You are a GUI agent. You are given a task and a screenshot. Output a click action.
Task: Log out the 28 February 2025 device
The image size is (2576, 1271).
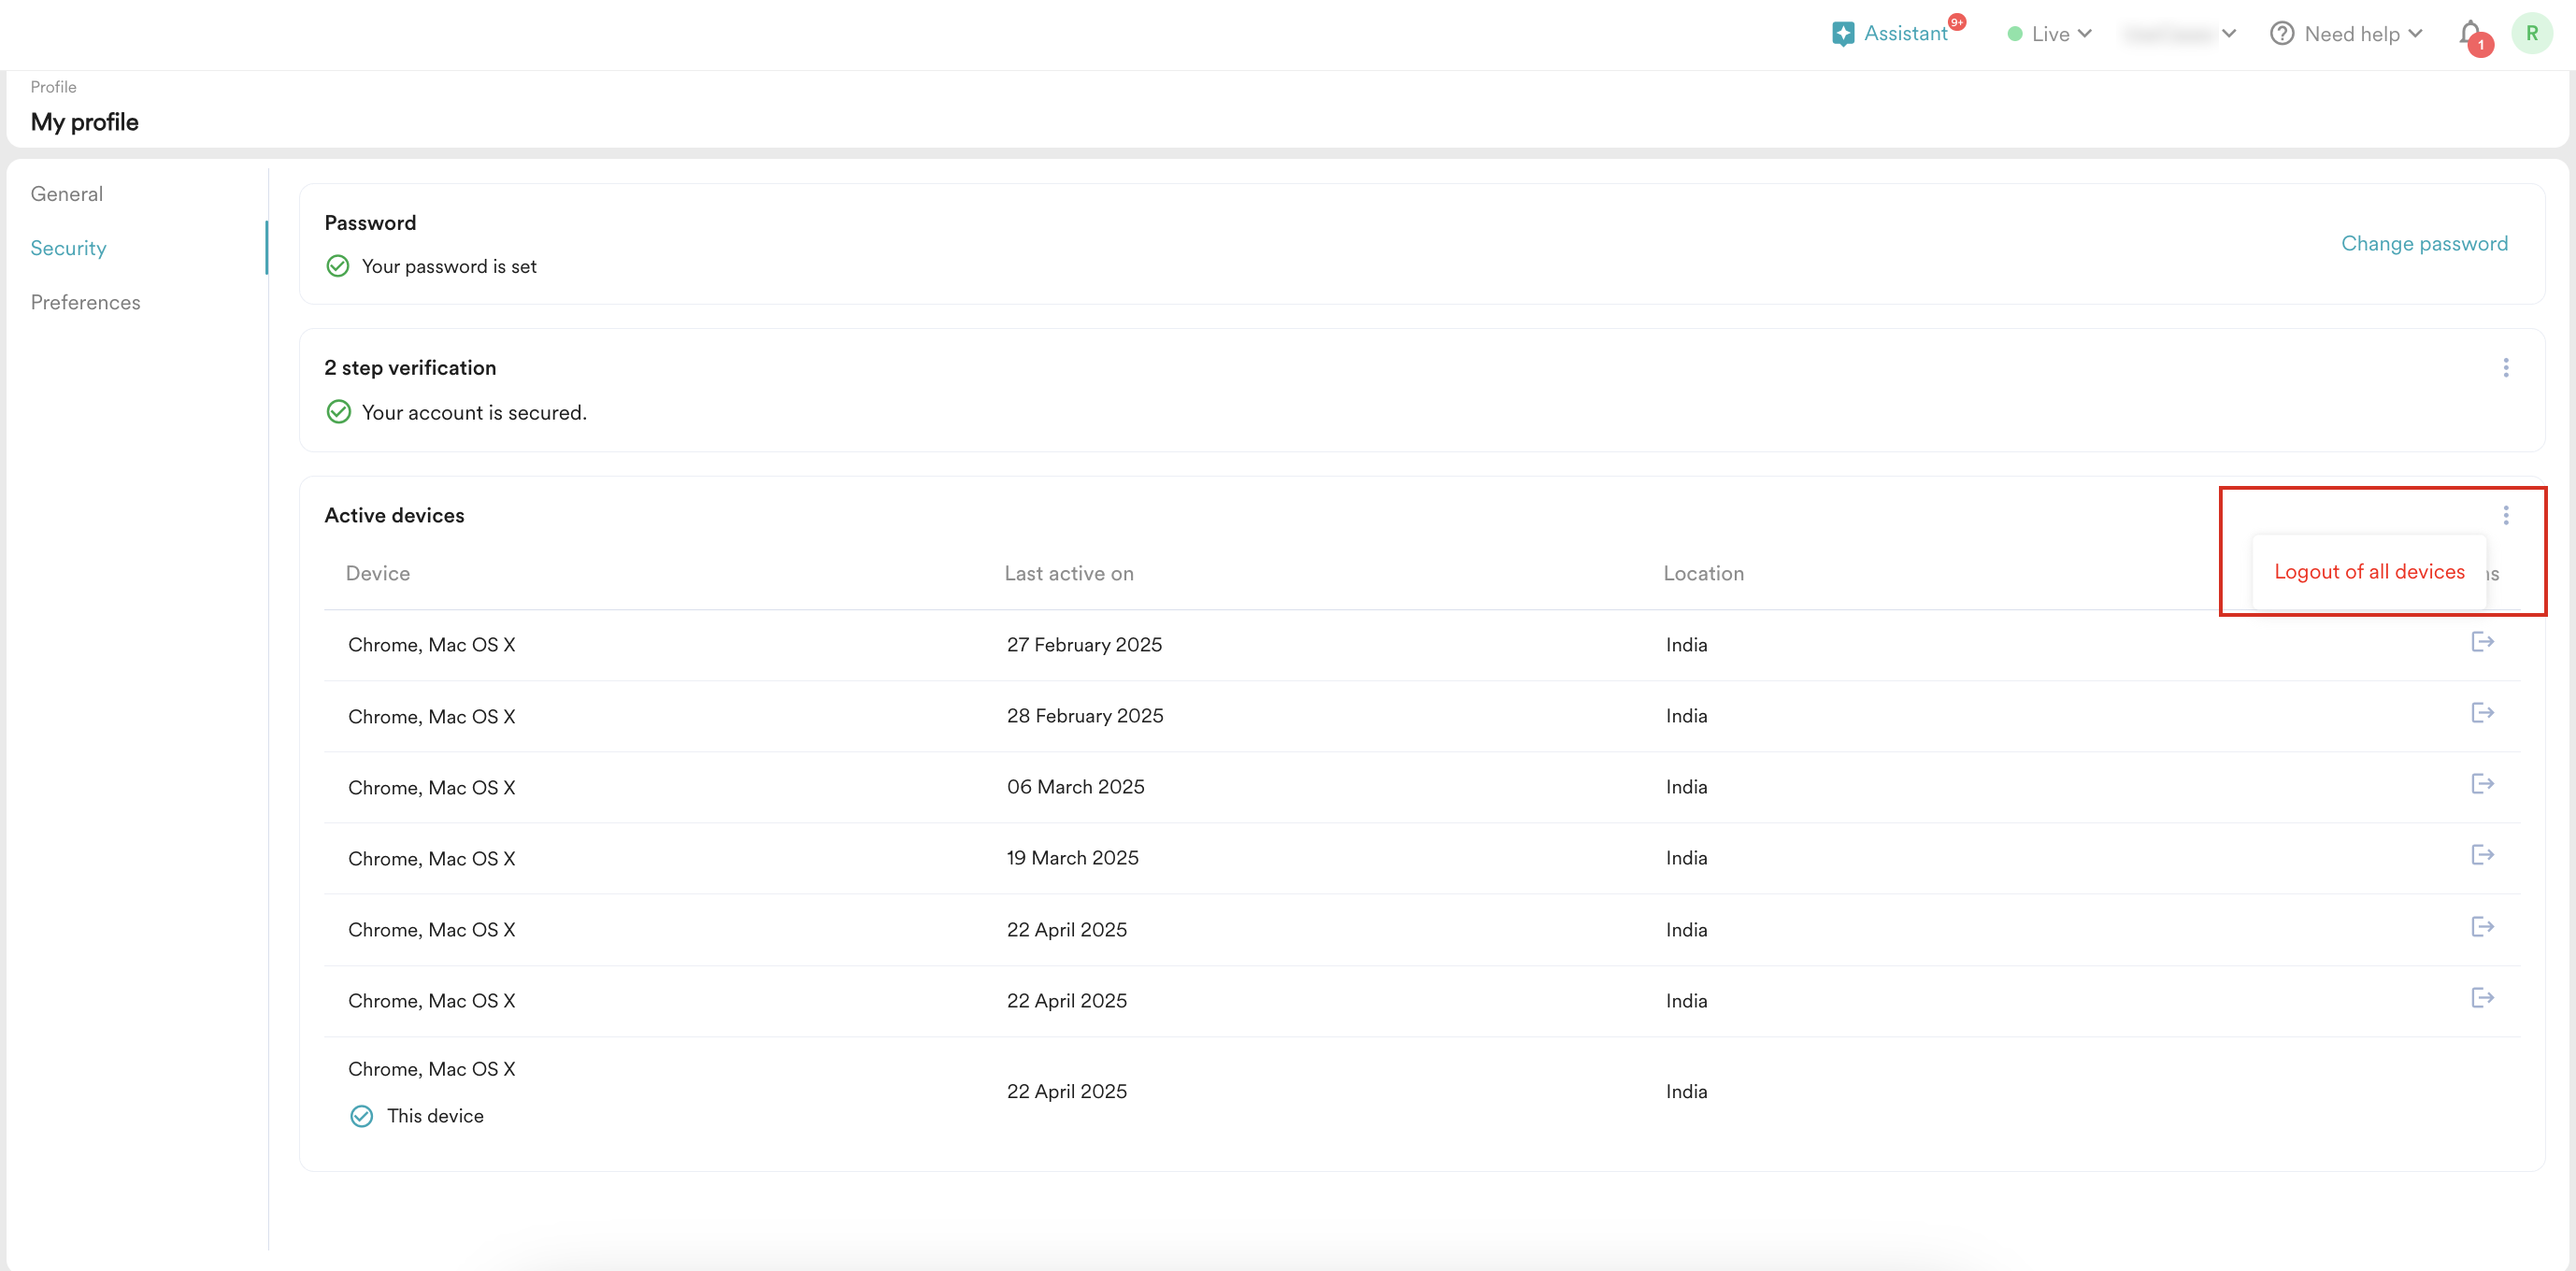click(x=2482, y=713)
